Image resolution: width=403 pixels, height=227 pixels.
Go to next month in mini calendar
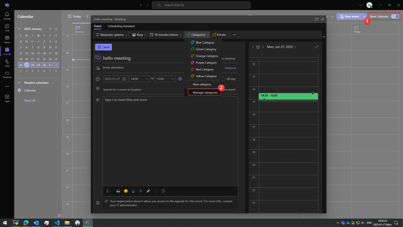(56, 29)
